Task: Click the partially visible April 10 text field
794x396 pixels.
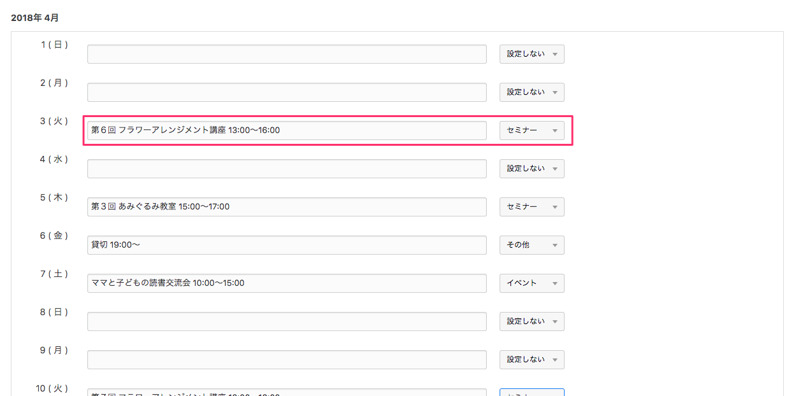Action: coord(287,392)
